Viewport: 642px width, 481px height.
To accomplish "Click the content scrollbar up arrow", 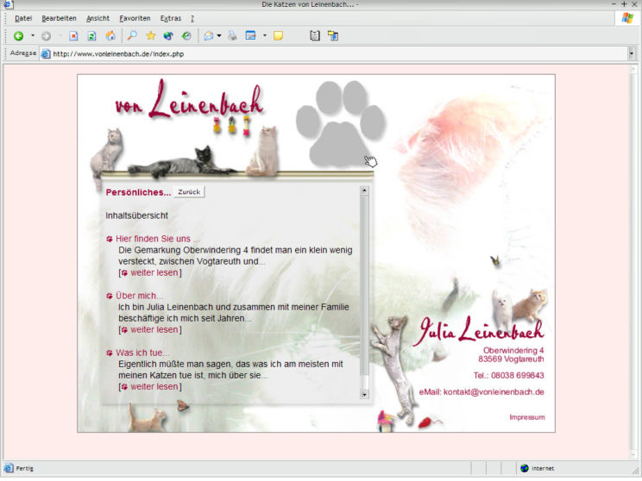I will point(364,191).
